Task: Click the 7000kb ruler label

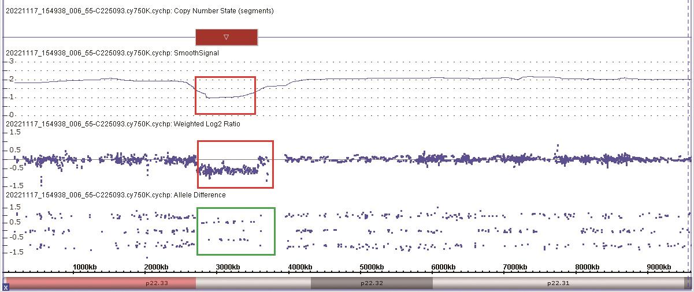Action: pos(515,267)
